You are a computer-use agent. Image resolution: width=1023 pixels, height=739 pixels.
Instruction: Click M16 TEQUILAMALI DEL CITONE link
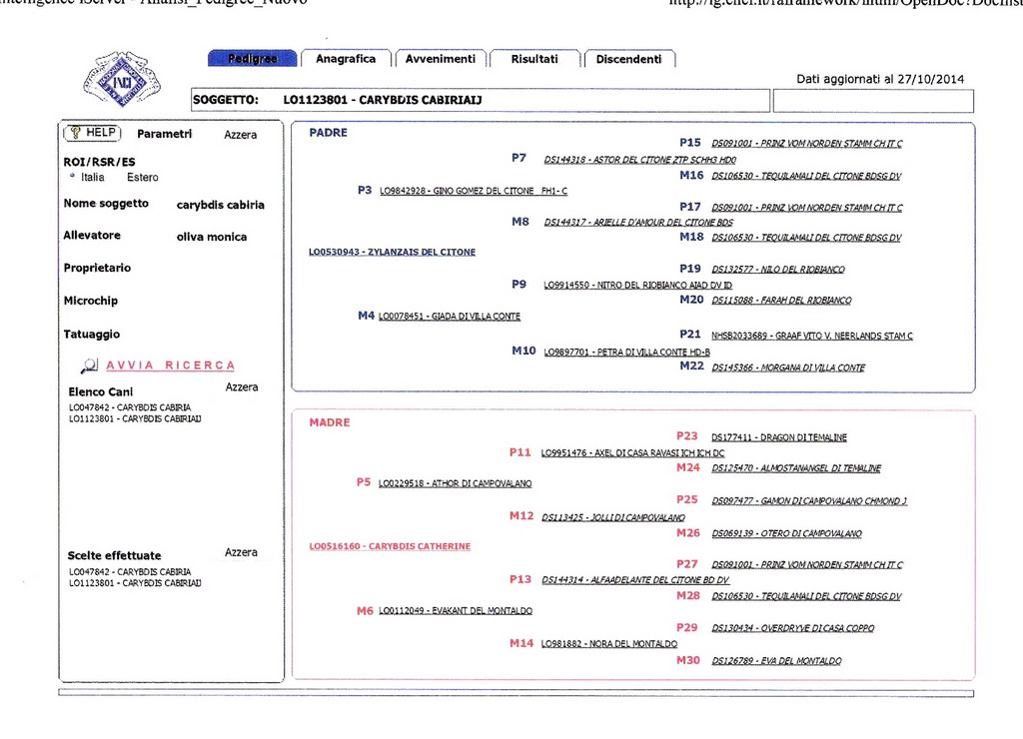[x=806, y=176]
